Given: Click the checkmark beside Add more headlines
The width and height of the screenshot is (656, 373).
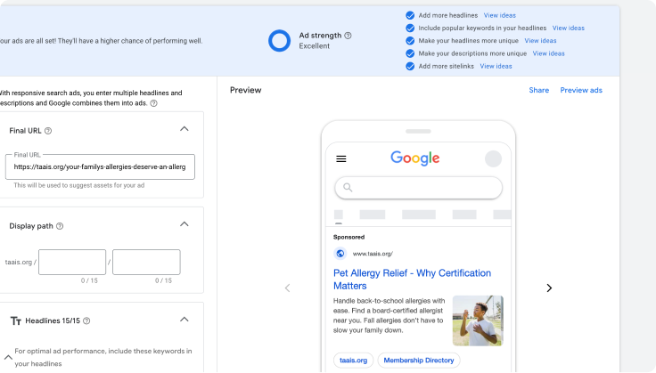Looking at the screenshot, I should pyautogui.click(x=410, y=15).
